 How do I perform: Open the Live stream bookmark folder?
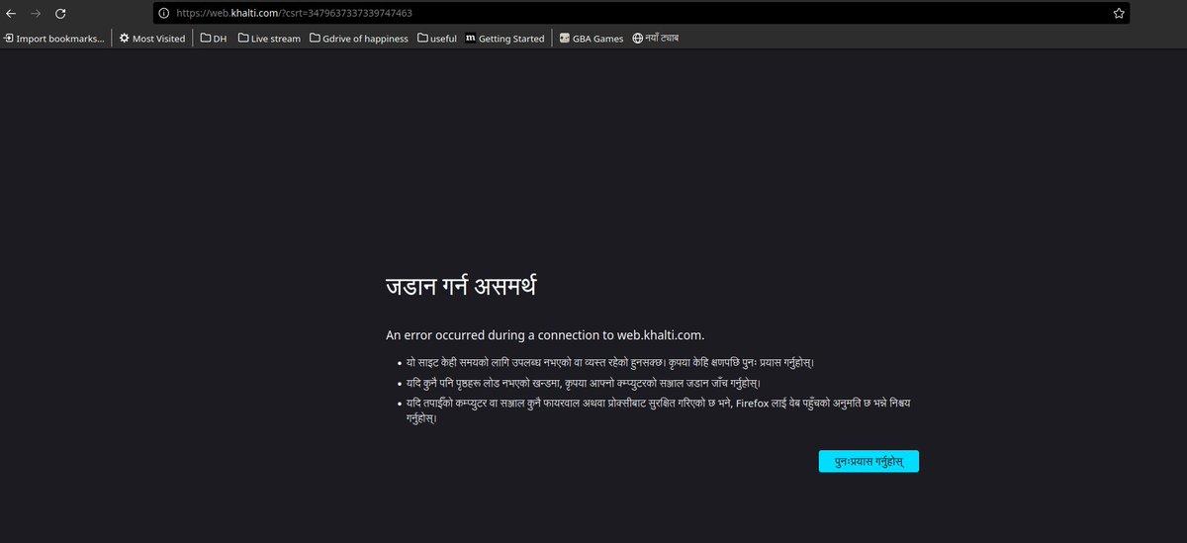point(269,39)
